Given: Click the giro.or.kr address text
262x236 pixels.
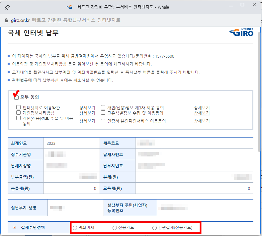Looking at the screenshot, I should pyautogui.click(x=20, y=20).
